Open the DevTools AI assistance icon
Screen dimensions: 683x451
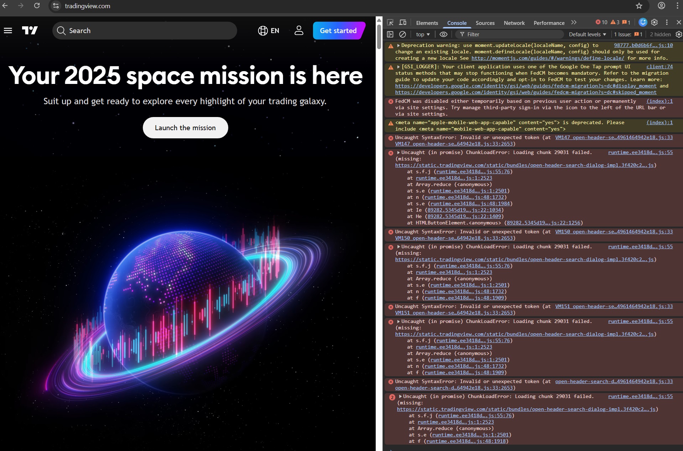coord(643,22)
